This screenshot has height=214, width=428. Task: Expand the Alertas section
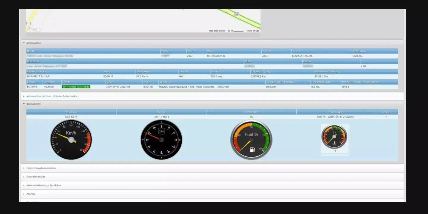click(x=31, y=194)
